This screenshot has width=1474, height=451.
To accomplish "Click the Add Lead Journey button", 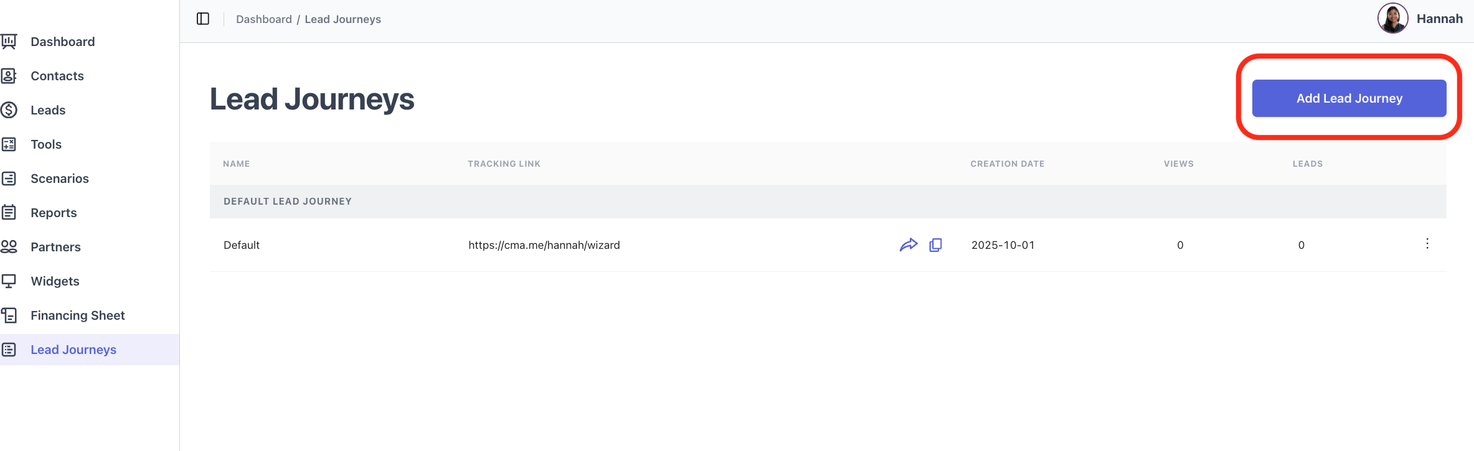I will [x=1349, y=98].
